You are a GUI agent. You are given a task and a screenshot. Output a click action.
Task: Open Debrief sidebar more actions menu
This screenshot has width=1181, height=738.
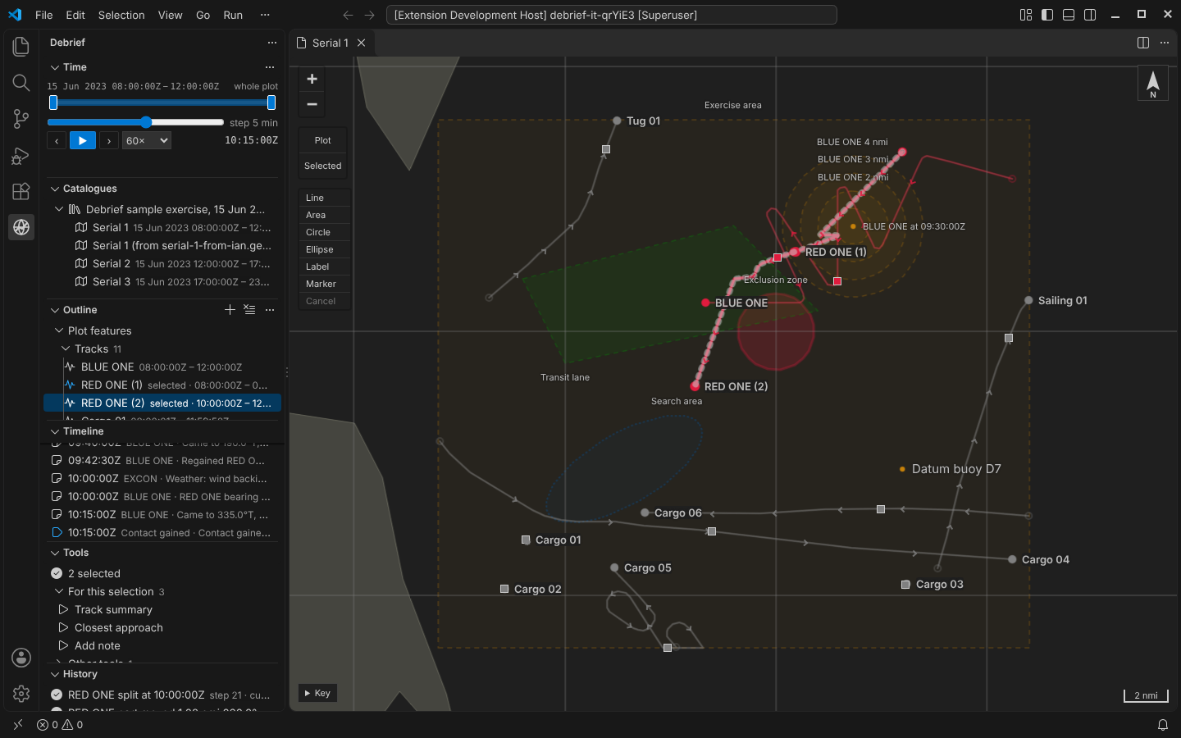(272, 43)
